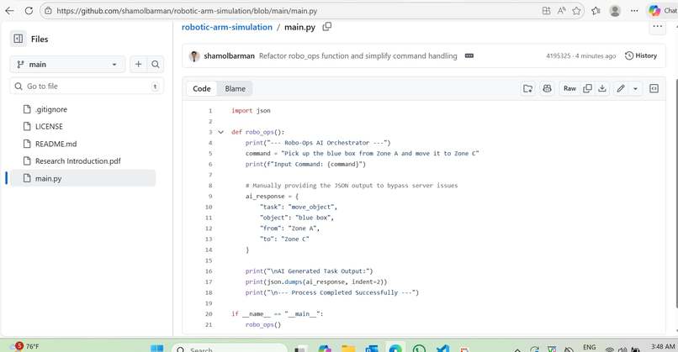Screen dimensions: 678x352
Task: Search this repository with the magnifier icon
Action: [x=156, y=65]
